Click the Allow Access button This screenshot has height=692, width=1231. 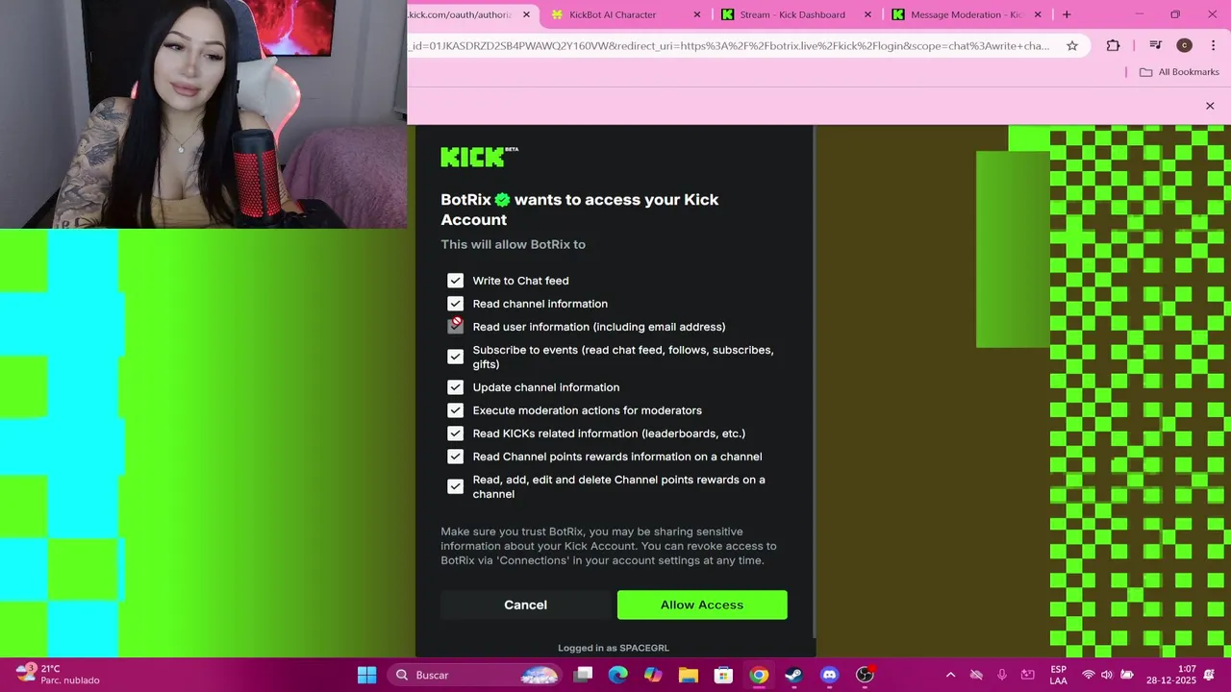[x=702, y=605]
